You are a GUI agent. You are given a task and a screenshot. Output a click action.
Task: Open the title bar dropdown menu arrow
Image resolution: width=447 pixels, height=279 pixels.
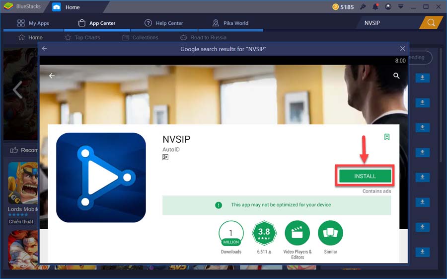(400, 6)
